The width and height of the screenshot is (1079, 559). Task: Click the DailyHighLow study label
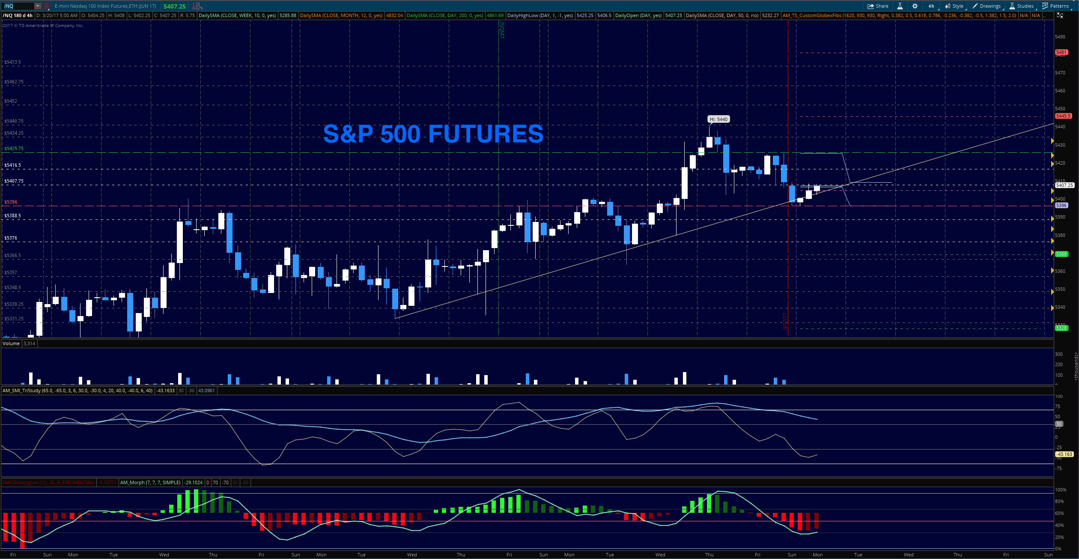pos(540,15)
